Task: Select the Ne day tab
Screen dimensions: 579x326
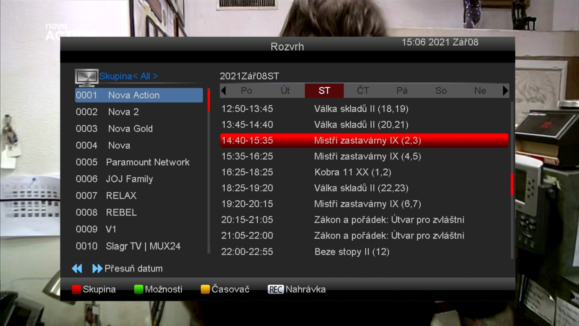Action: coord(480,91)
